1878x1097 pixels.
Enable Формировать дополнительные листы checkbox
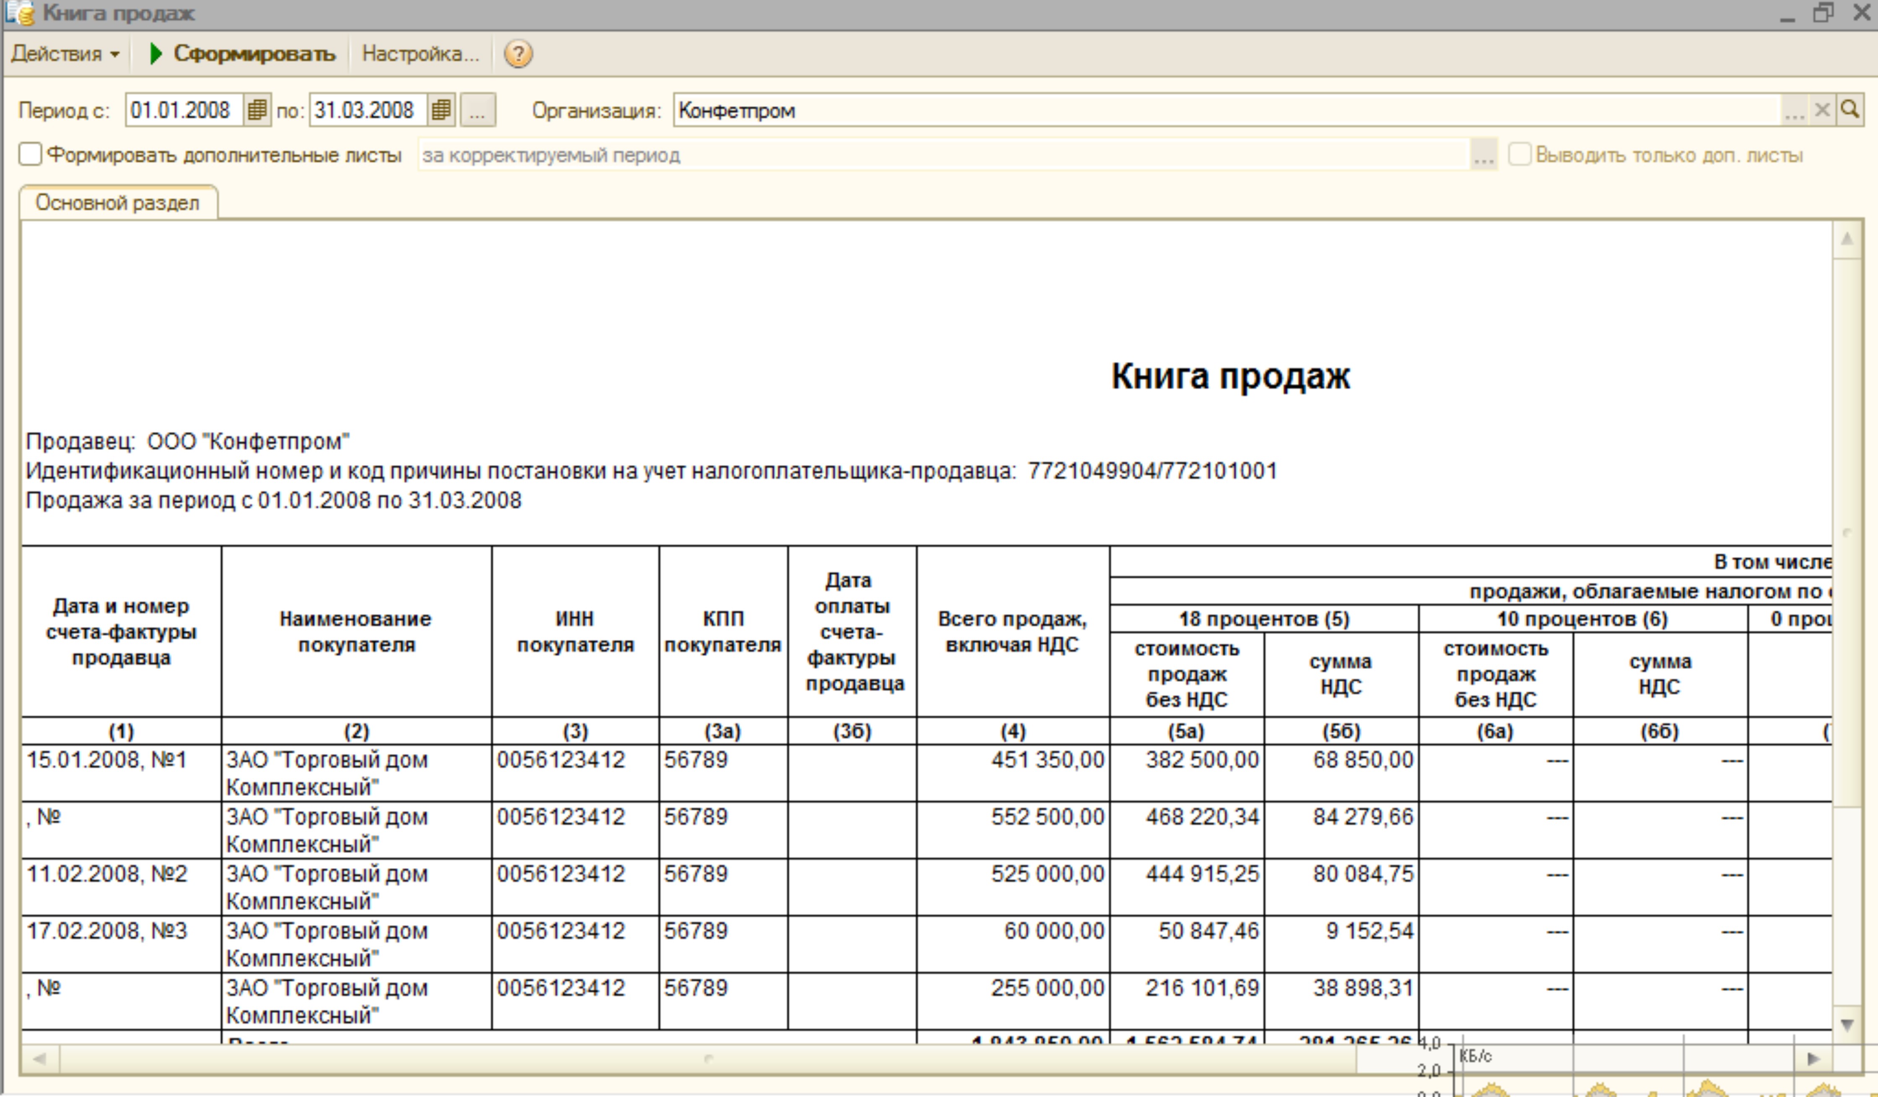[30, 155]
